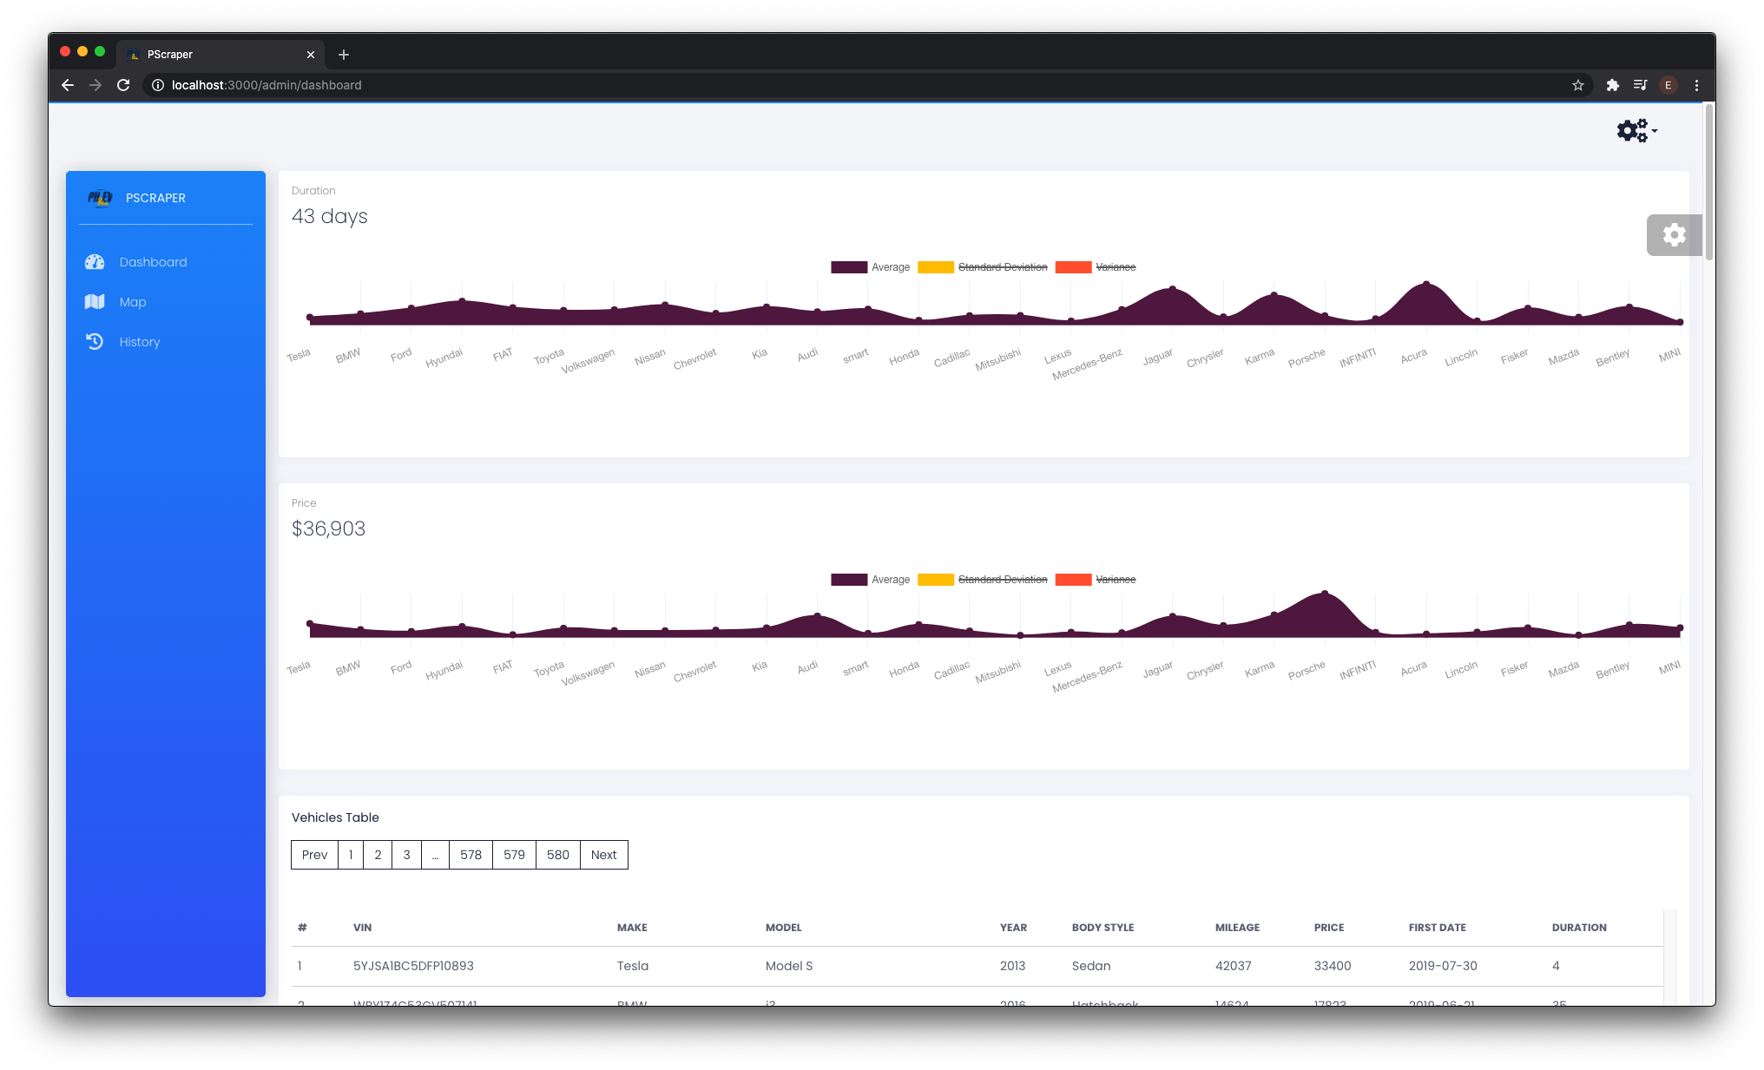Open the top-right gears dropdown menu
The image size is (1764, 1070).
[1636, 131]
